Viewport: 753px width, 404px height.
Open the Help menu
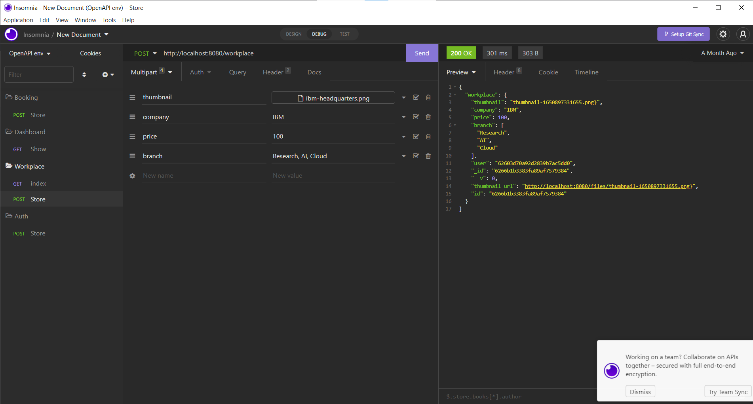pos(128,20)
